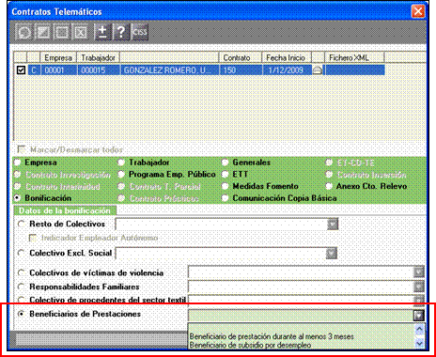Open the sector textil dropdown arrow

click(x=419, y=300)
